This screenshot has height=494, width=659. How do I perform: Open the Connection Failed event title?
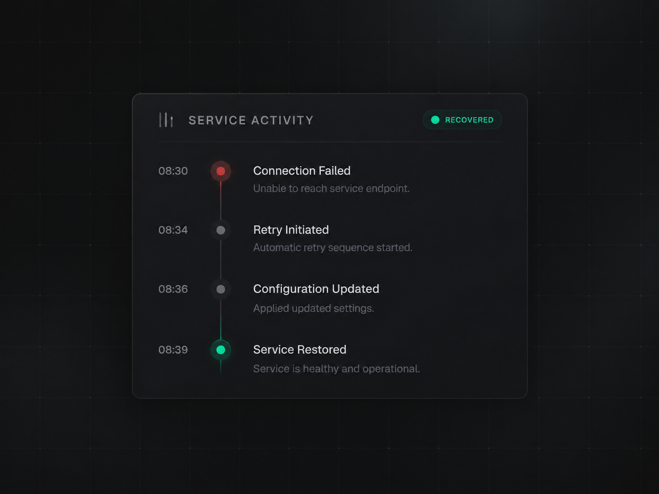(302, 171)
